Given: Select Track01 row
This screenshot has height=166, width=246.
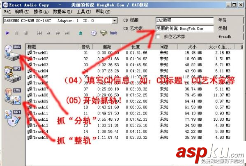Looking at the screenshot, I should (134, 53).
